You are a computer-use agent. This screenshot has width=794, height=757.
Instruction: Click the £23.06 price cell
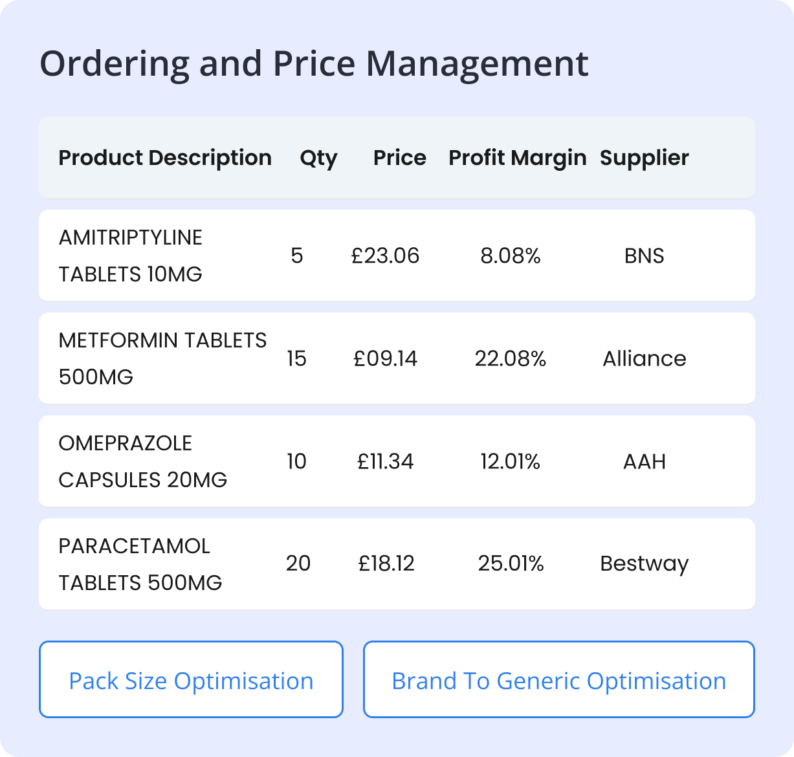pyautogui.click(x=386, y=256)
